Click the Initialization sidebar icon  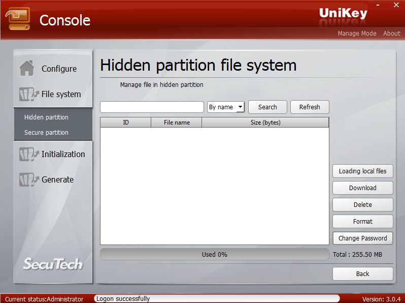[x=29, y=154]
